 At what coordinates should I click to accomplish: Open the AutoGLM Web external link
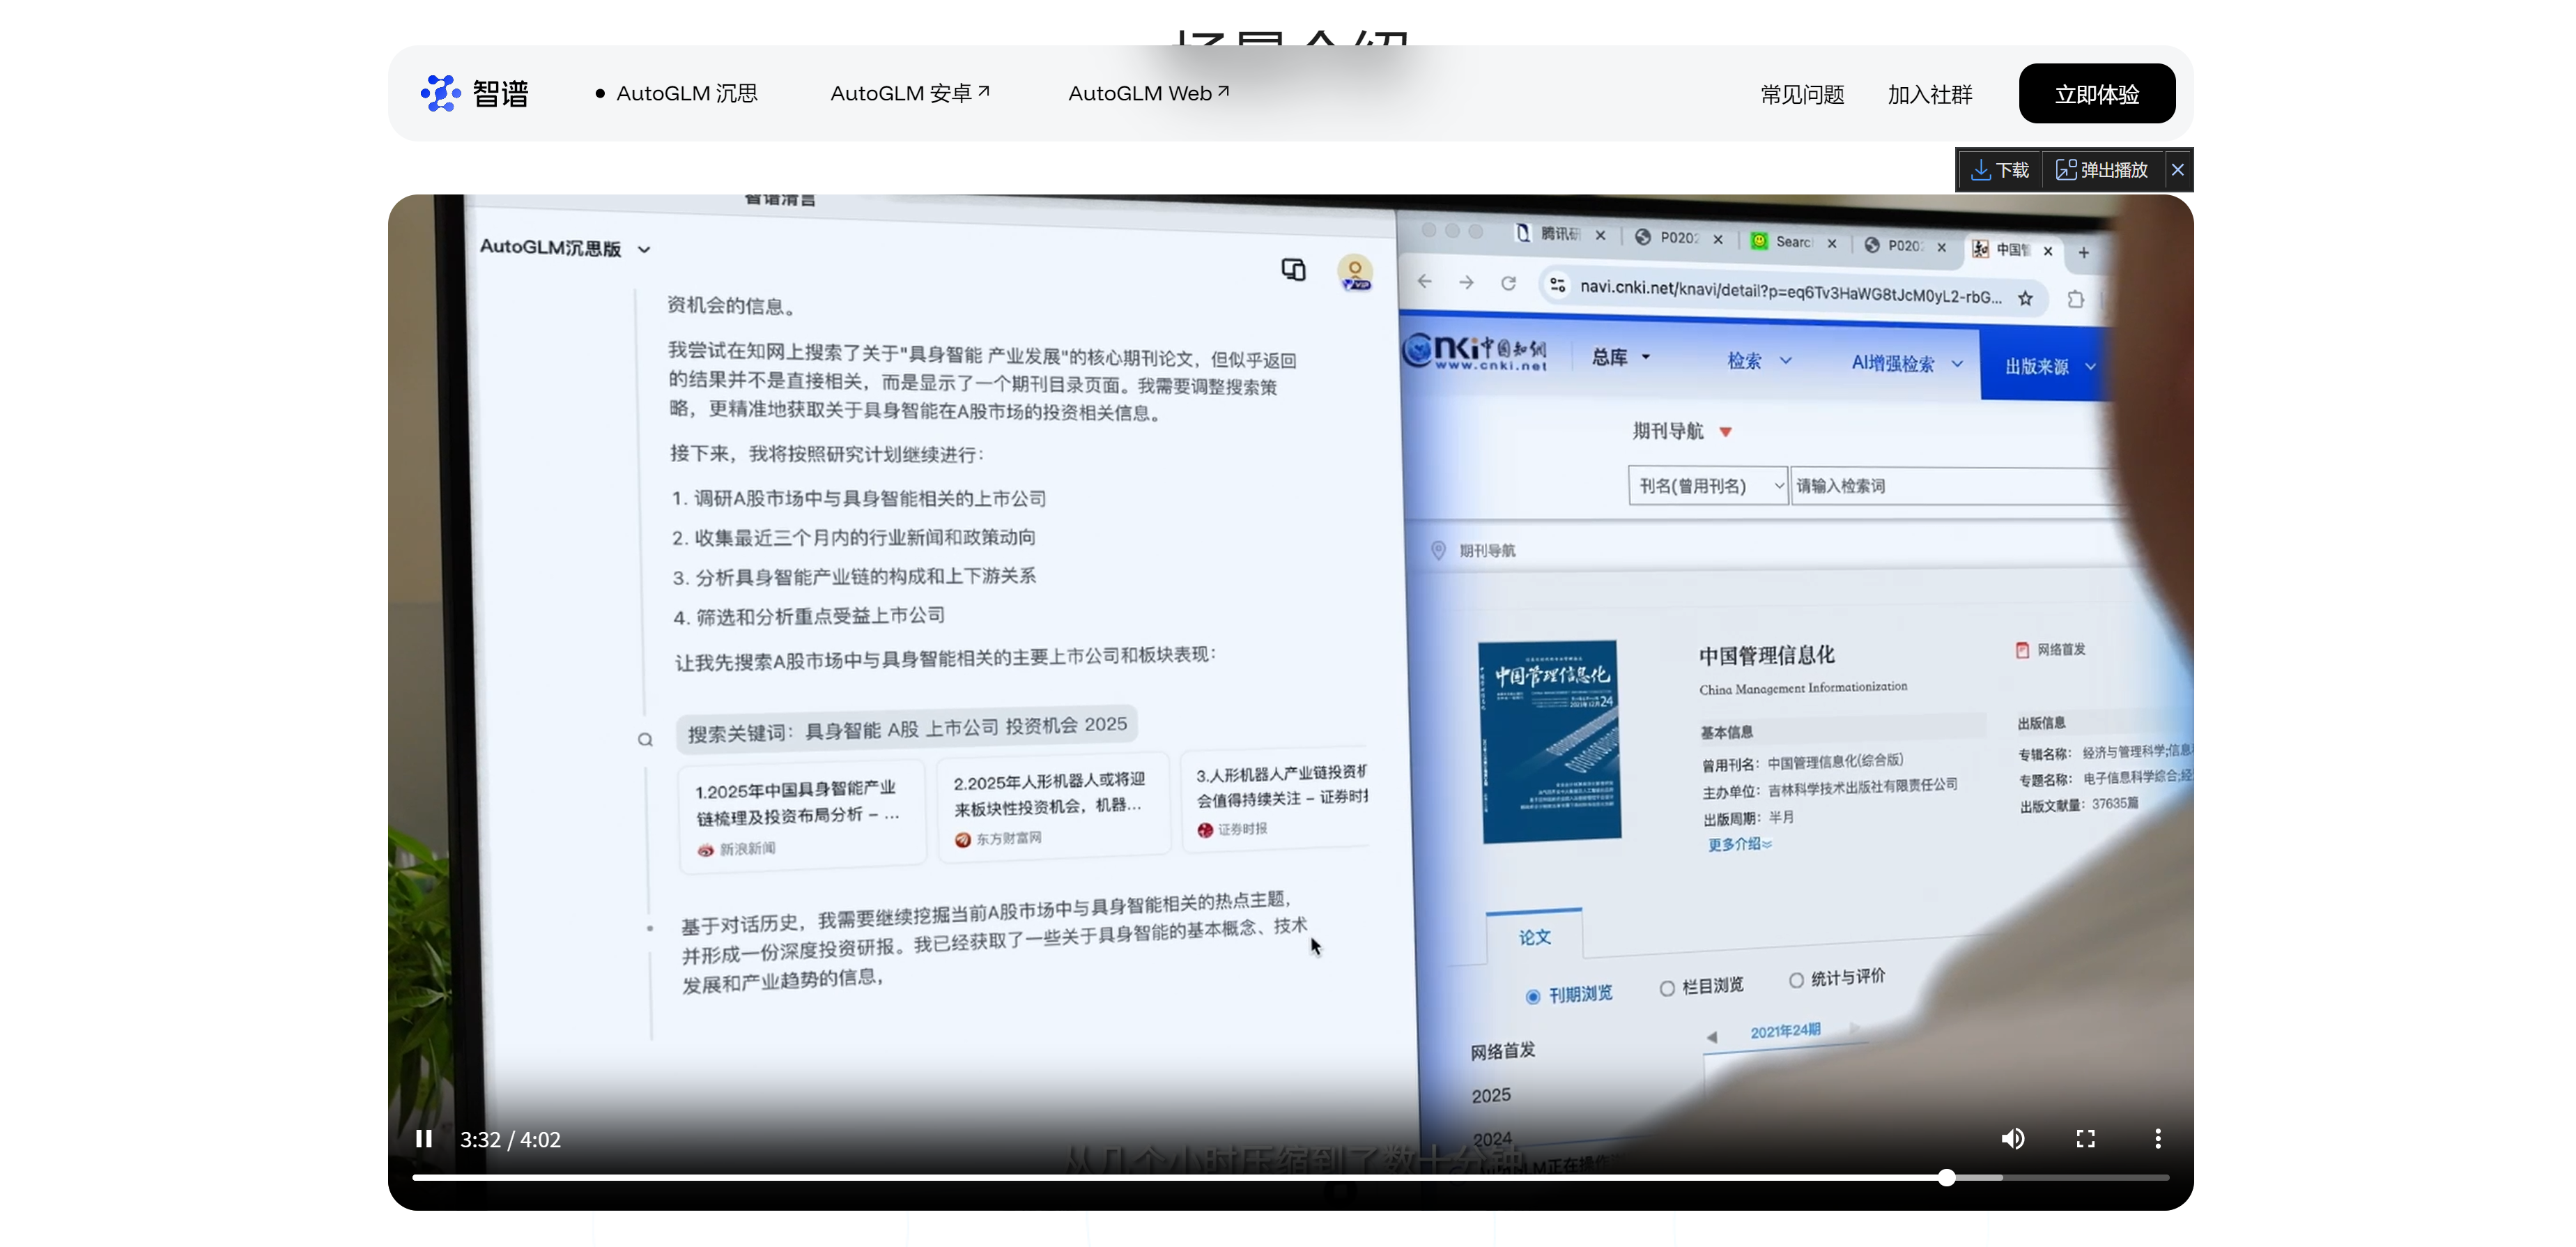1148,94
